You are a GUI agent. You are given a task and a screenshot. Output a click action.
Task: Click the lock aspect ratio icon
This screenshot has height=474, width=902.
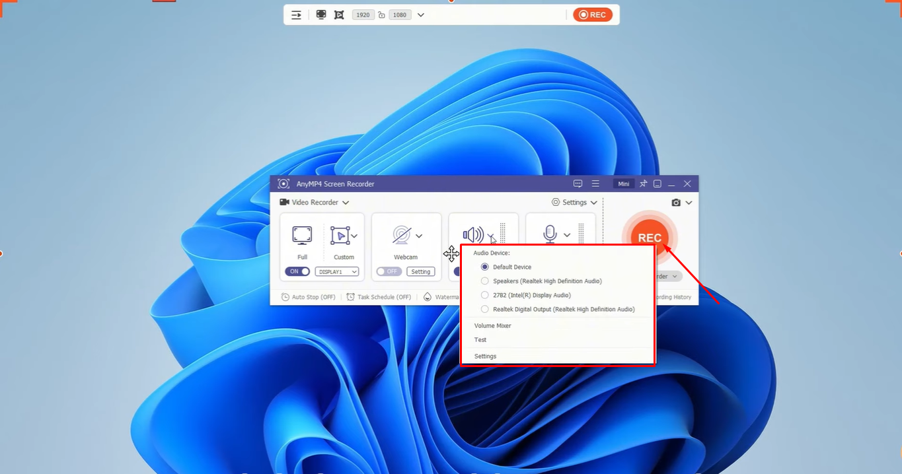click(381, 14)
